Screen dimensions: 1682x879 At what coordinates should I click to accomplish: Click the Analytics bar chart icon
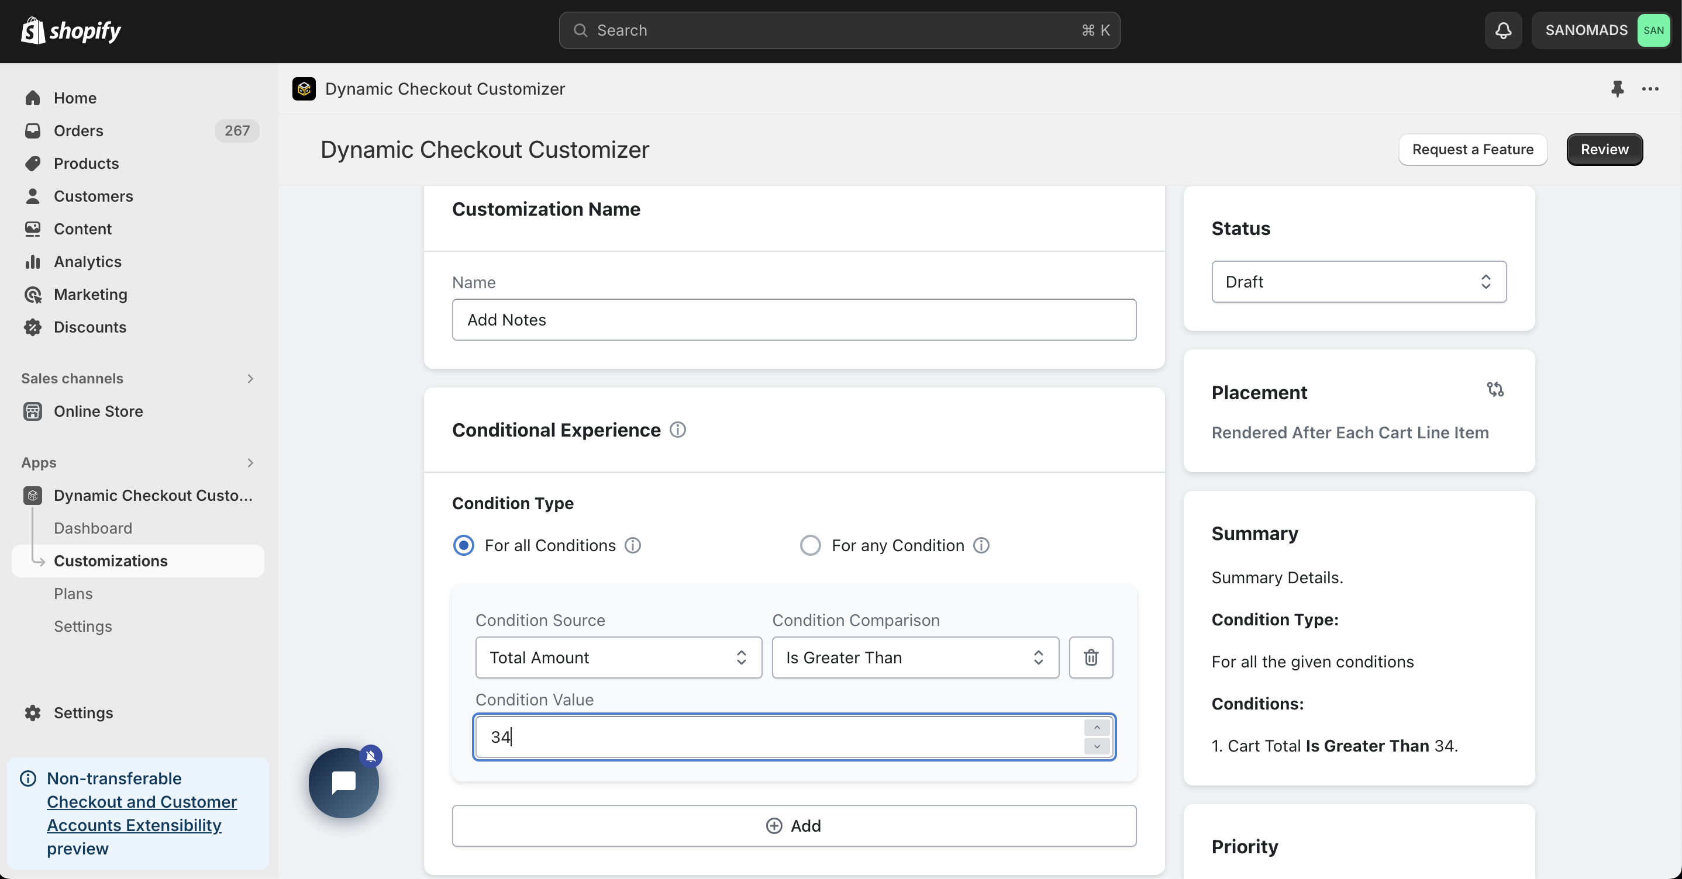click(33, 262)
